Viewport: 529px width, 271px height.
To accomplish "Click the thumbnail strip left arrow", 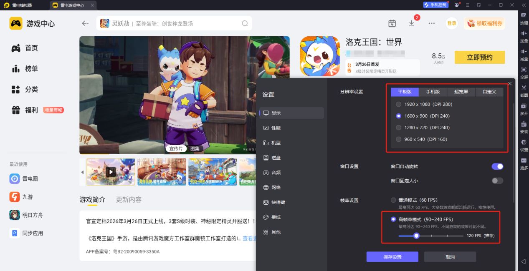I will coord(82,172).
